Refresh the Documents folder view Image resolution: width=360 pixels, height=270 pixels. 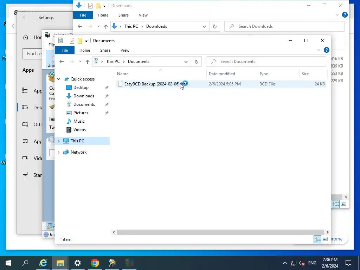(196, 62)
